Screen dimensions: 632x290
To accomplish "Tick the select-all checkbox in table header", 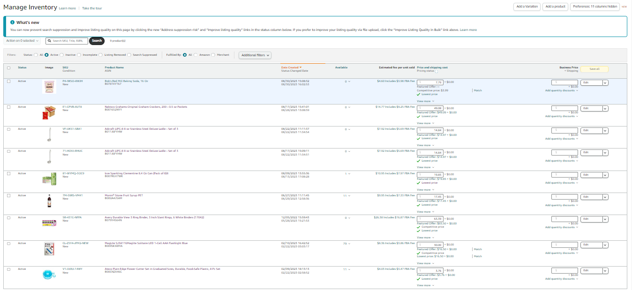I will click(8, 67).
